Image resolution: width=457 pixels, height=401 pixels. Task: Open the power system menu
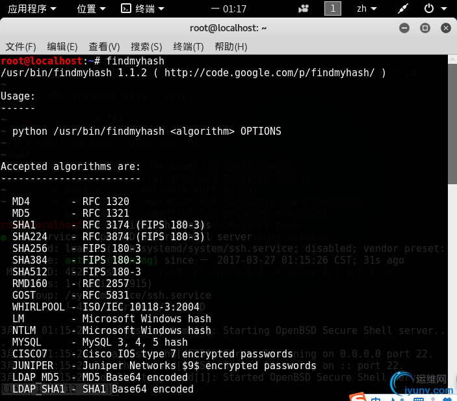coord(429,8)
